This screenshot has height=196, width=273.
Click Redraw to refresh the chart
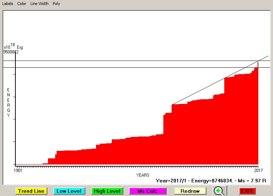[190, 191]
